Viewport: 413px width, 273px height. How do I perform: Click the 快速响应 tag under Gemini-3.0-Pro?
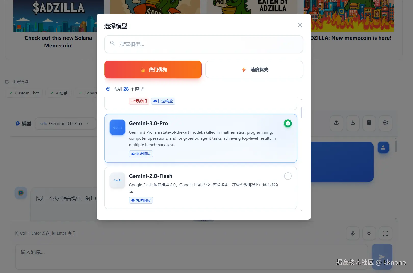click(x=141, y=154)
